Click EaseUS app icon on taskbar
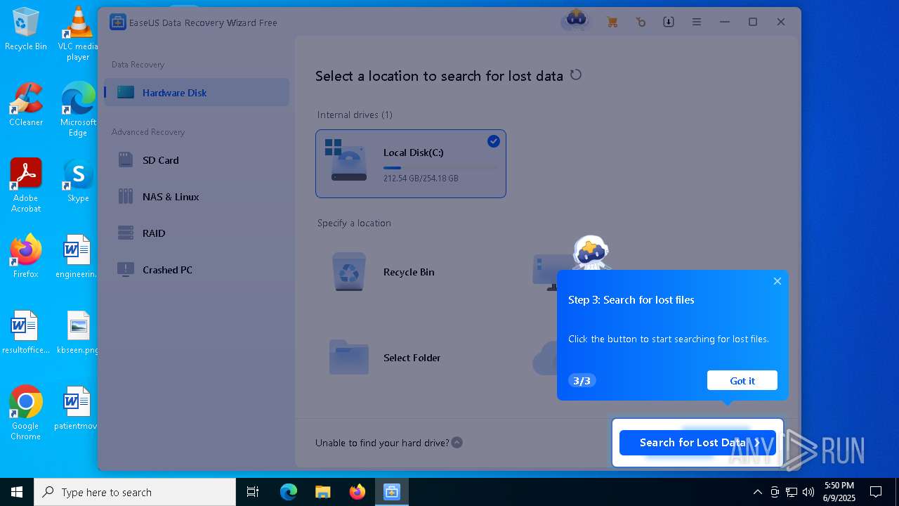 coord(391,492)
